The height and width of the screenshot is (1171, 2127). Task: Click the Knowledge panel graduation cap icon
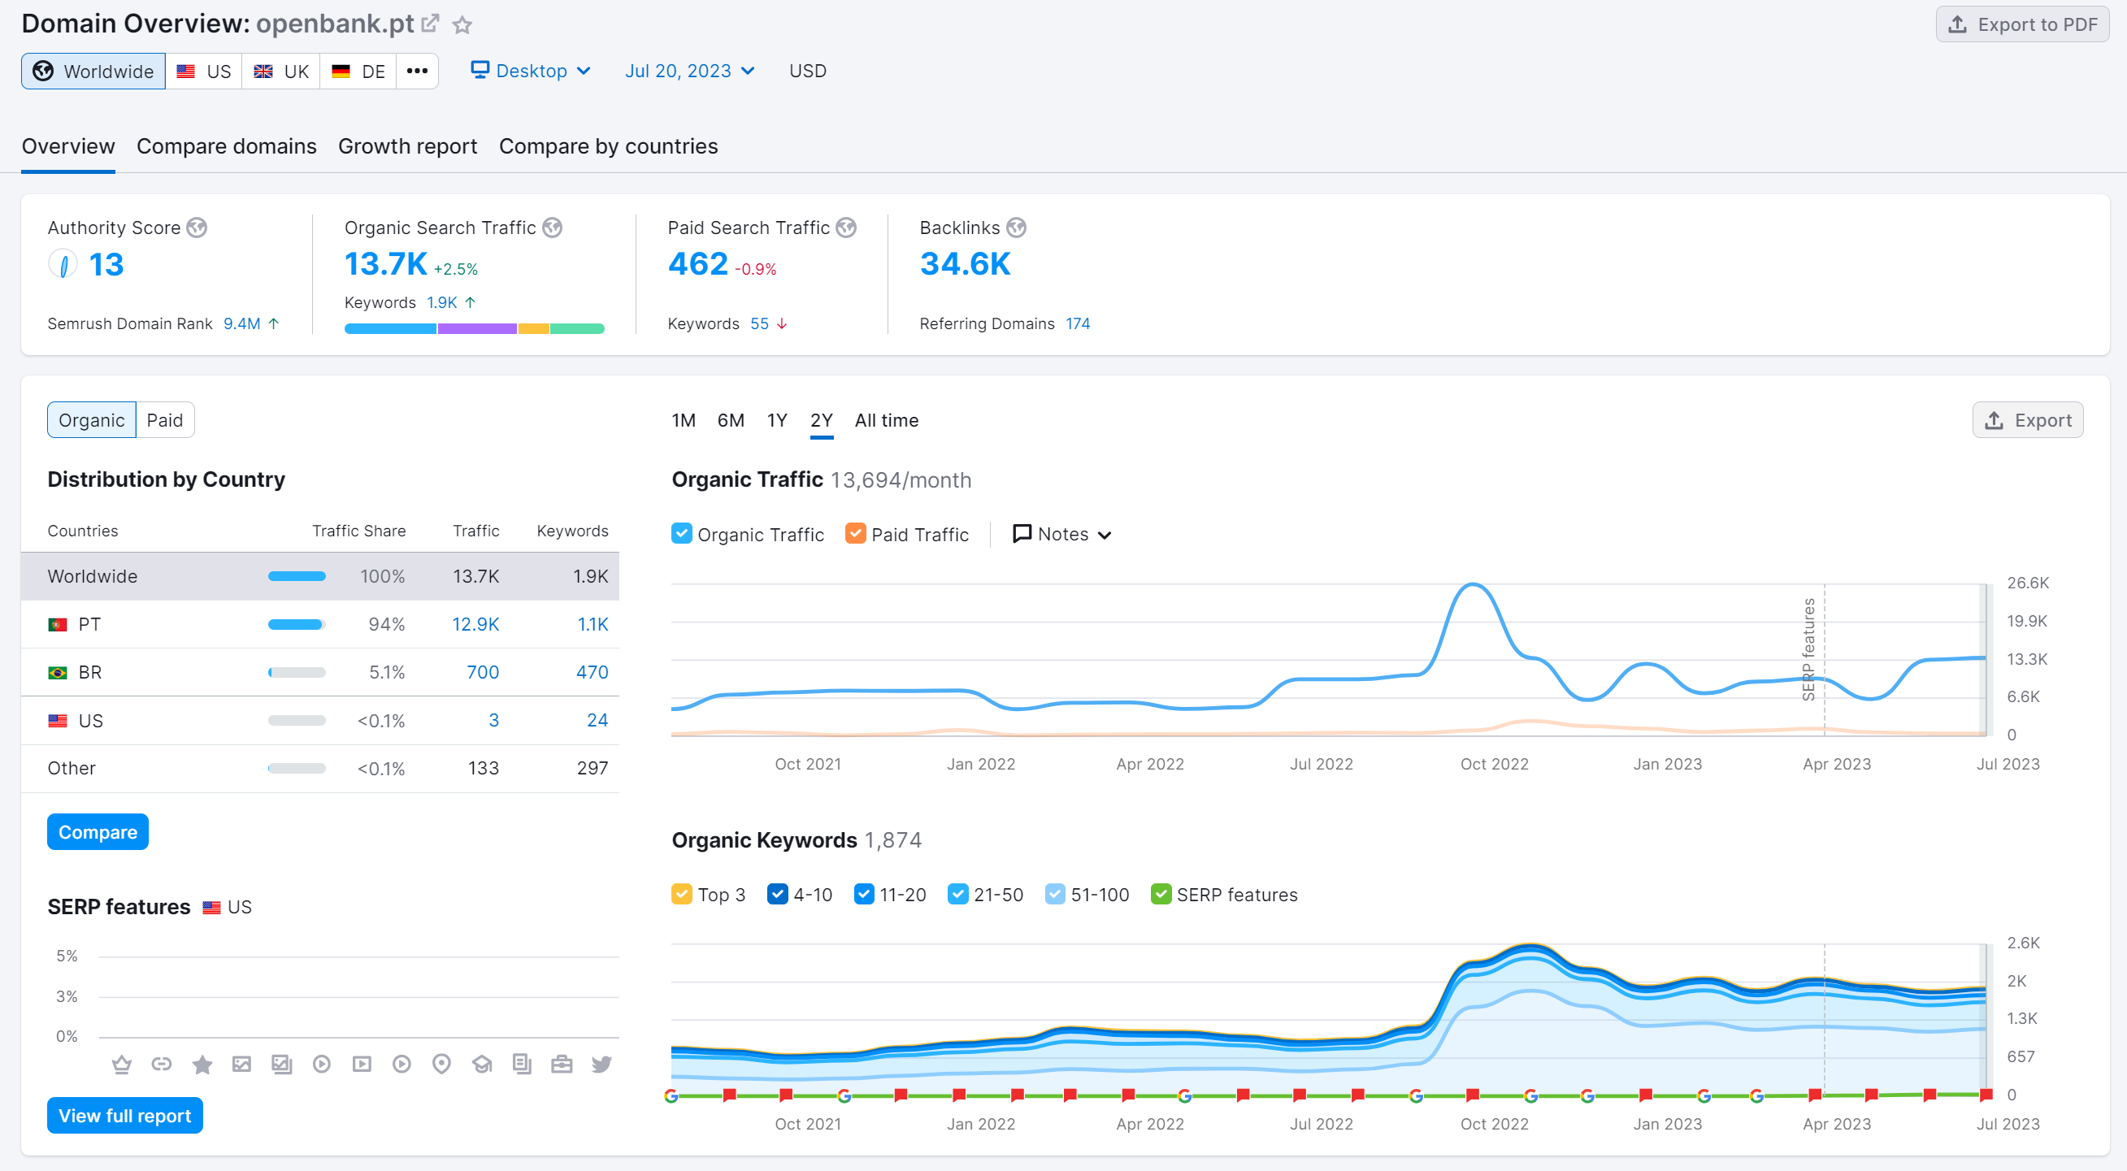tap(482, 1065)
